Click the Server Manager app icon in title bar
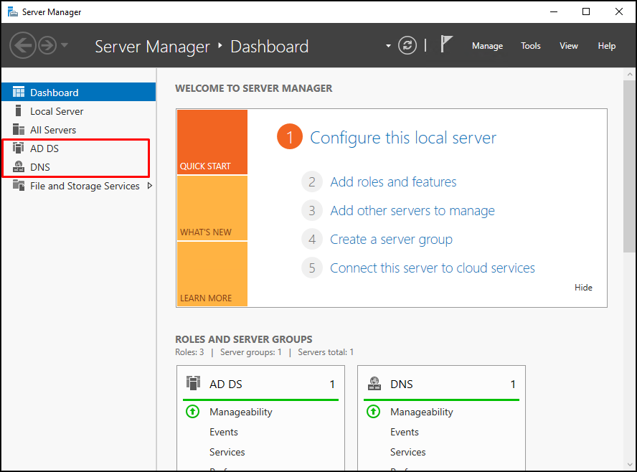 (x=13, y=11)
